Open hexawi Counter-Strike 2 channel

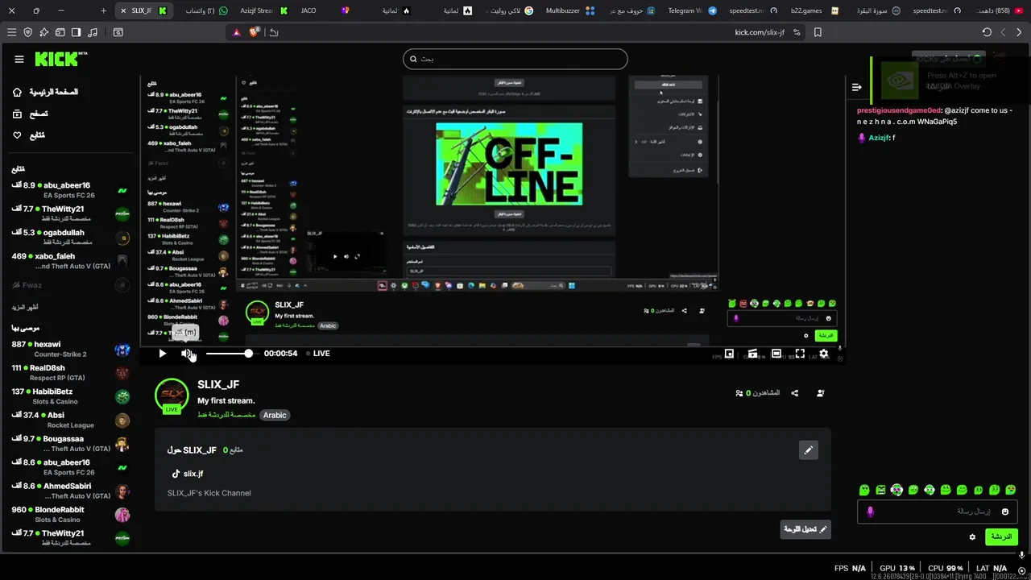pos(71,349)
